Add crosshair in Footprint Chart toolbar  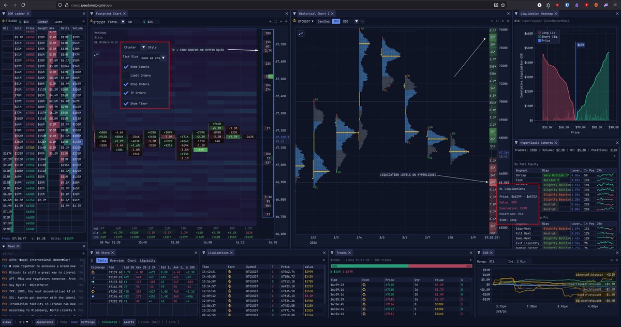tap(270, 22)
